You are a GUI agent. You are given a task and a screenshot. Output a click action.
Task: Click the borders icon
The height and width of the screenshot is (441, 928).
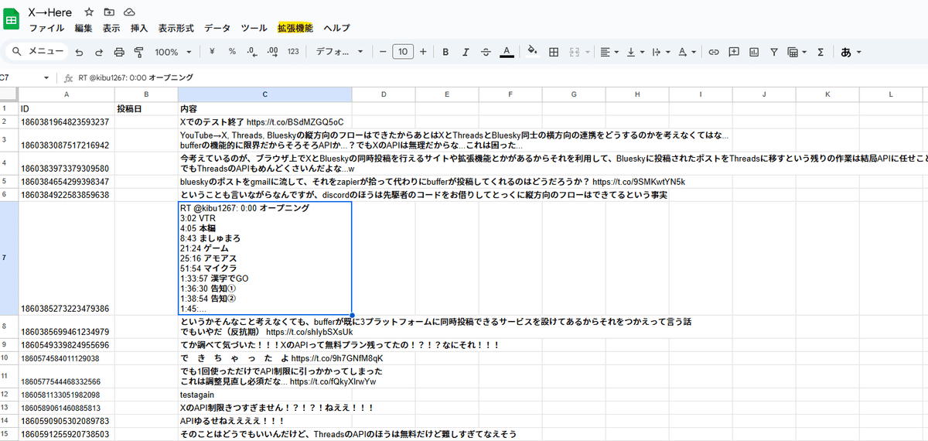554,52
